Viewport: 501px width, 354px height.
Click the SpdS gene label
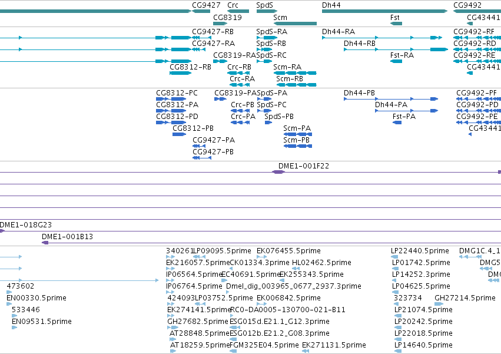(264, 5)
